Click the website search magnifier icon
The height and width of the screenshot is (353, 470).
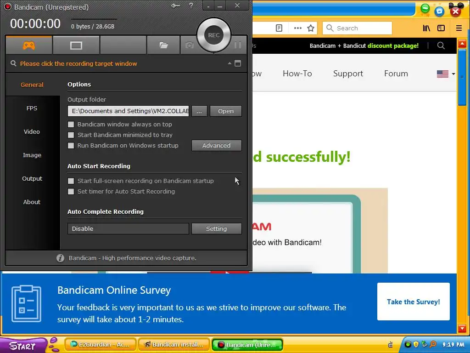click(441, 46)
